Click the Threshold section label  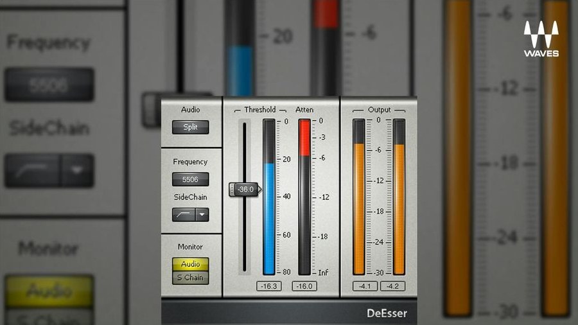click(x=260, y=110)
